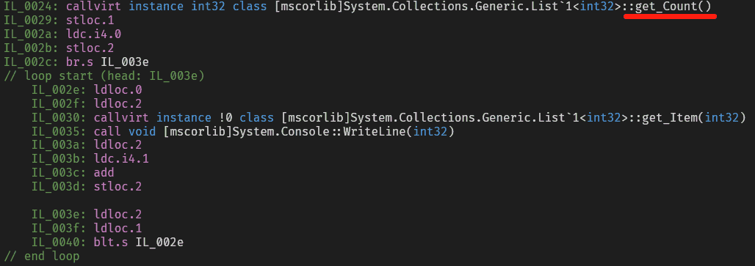
Task: Click the ldloc.1 opcode at IL_003f
Action: pos(118,229)
